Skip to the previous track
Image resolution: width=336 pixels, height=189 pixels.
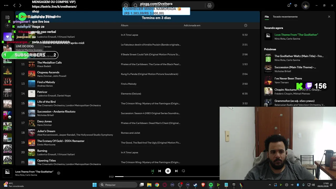160,171
